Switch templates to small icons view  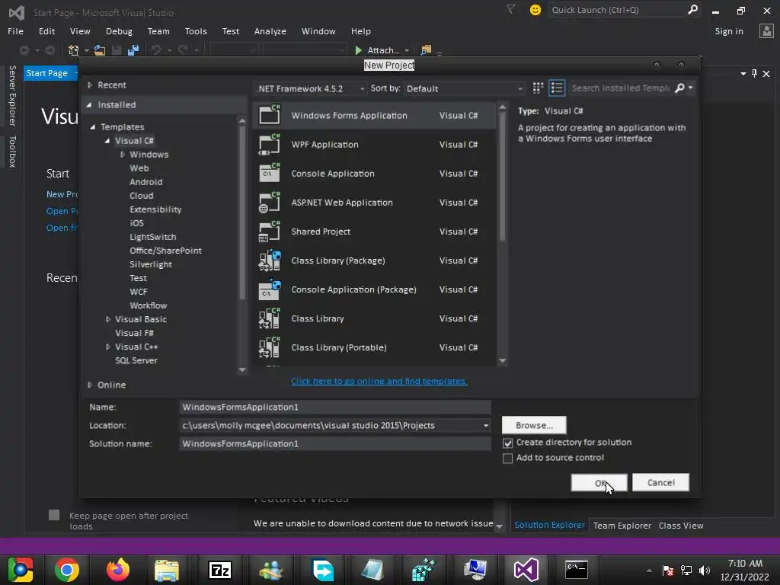pyautogui.click(x=538, y=88)
